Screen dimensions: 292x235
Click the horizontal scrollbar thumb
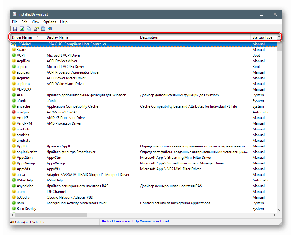(x=51, y=215)
